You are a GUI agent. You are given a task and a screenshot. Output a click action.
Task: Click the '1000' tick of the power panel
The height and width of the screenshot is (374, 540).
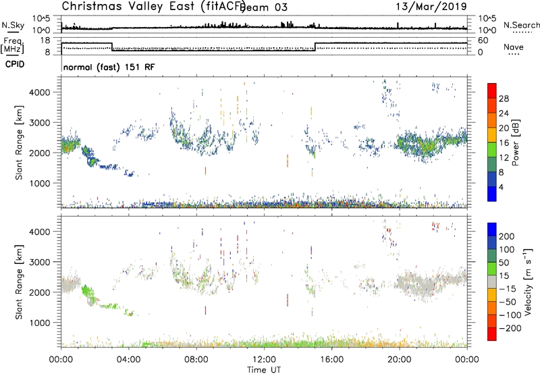(x=40, y=183)
